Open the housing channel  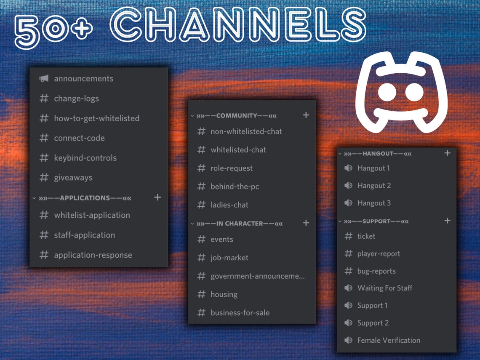tap(224, 294)
